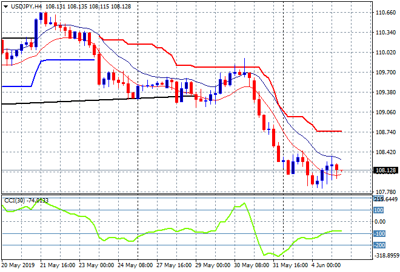Select the 109.060 price axis label
400x272 pixels.
coord(385,112)
